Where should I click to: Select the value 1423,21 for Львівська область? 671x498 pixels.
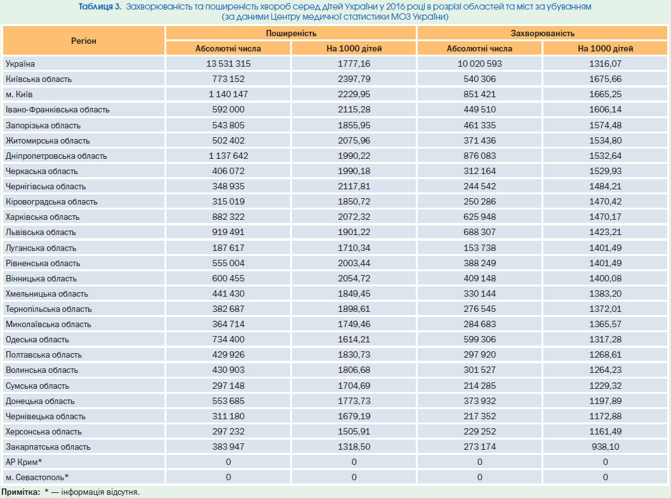(x=605, y=232)
